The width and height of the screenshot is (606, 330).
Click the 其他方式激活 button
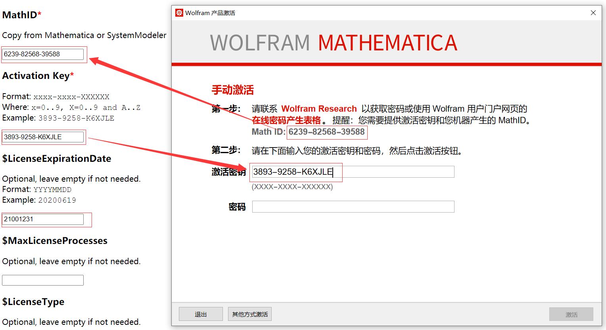click(x=249, y=314)
